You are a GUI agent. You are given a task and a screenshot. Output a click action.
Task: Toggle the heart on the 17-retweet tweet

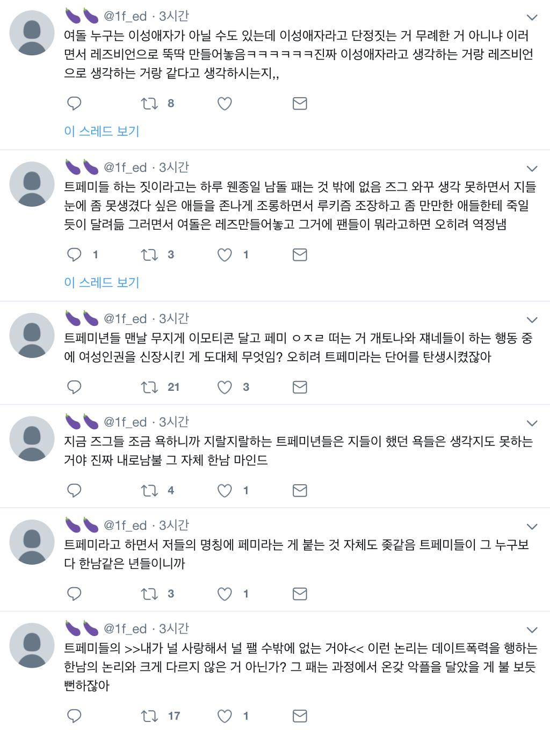click(225, 716)
